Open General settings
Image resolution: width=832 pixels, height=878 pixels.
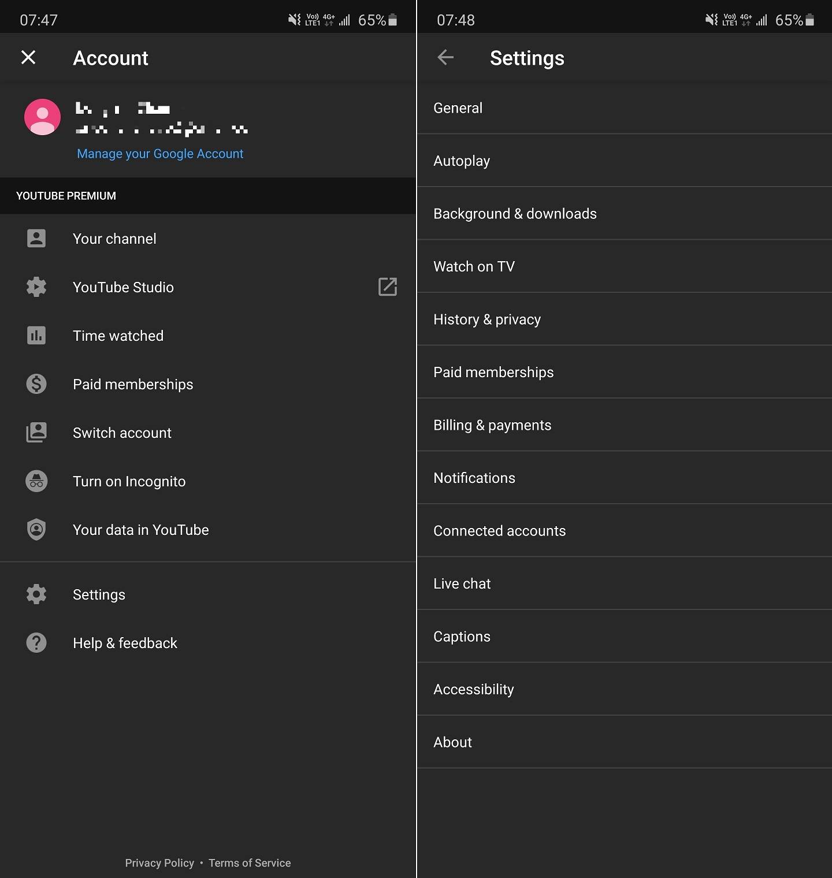(625, 108)
